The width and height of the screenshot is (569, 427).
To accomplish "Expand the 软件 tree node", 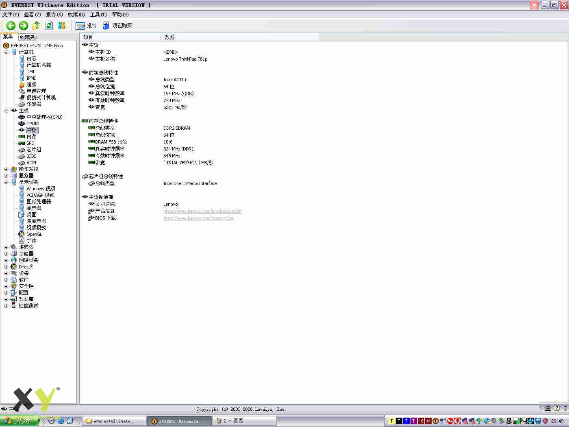I will [x=6, y=280].
